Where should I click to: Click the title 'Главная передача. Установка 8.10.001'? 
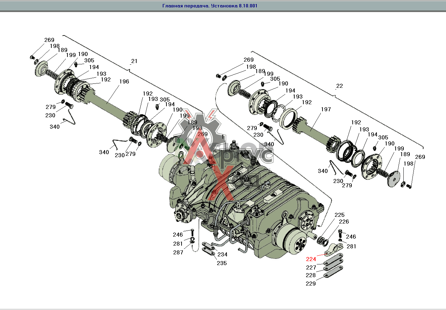pos(210,6)
